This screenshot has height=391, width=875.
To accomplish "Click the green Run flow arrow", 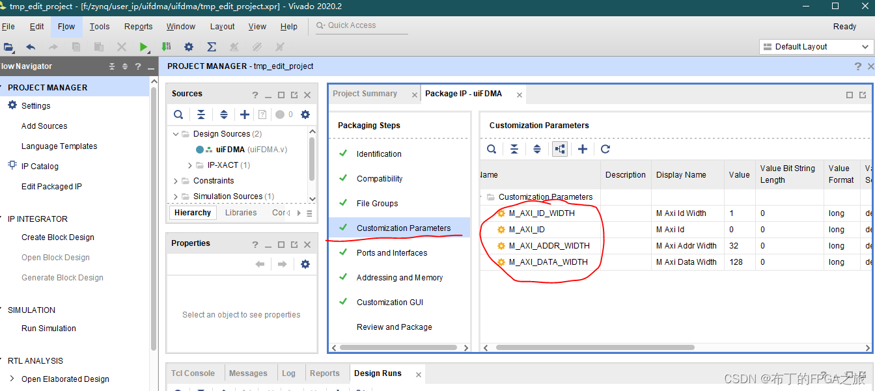I will (144, 47).
